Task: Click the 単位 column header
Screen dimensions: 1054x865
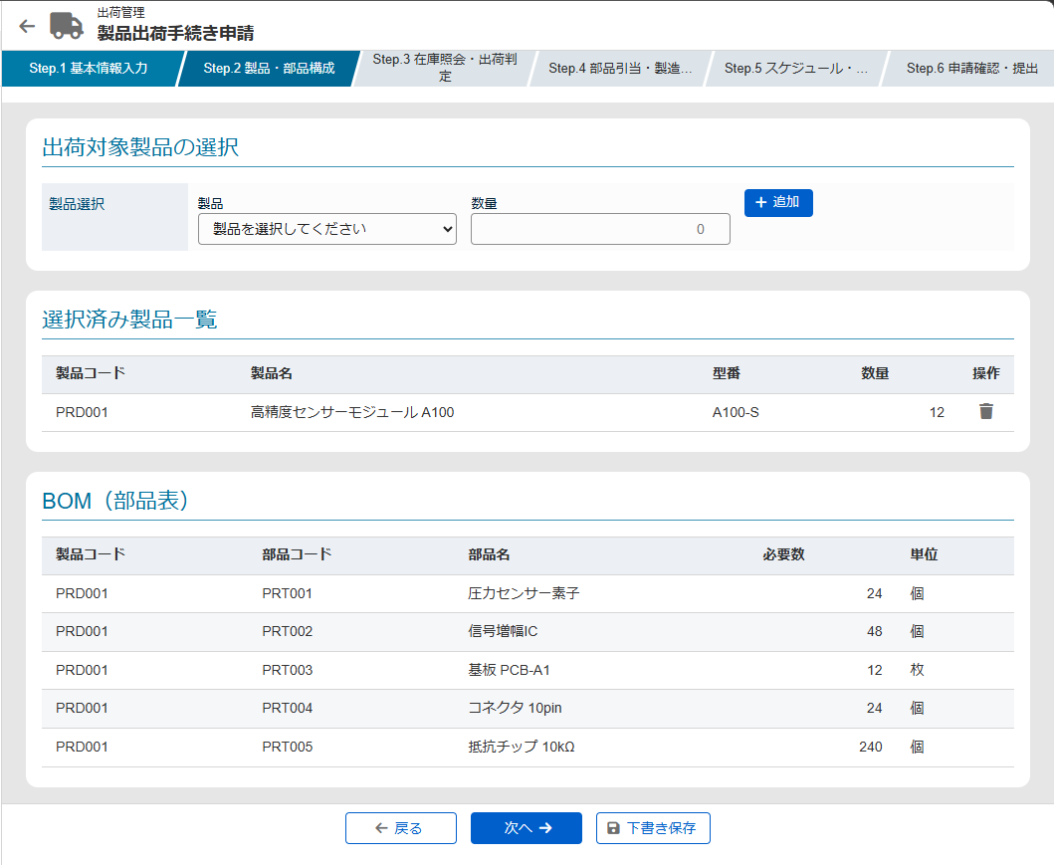Action: click(x=925, y=554)
